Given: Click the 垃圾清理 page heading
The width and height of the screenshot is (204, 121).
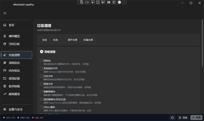Looking at the screenshot, I should point(44,26).
